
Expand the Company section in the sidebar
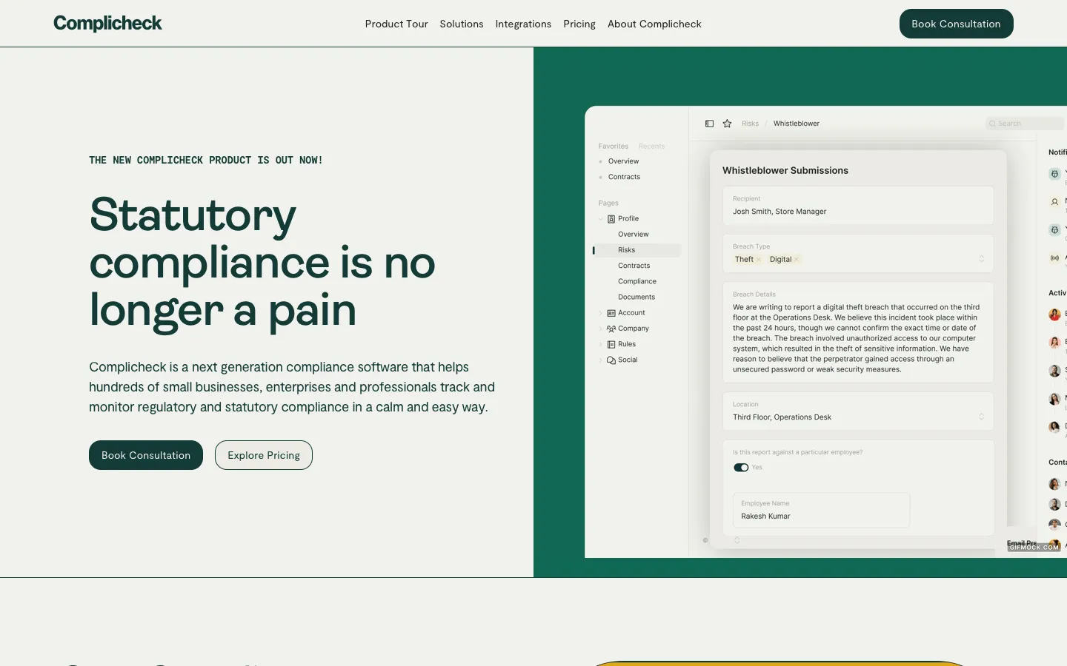(601, 329)
